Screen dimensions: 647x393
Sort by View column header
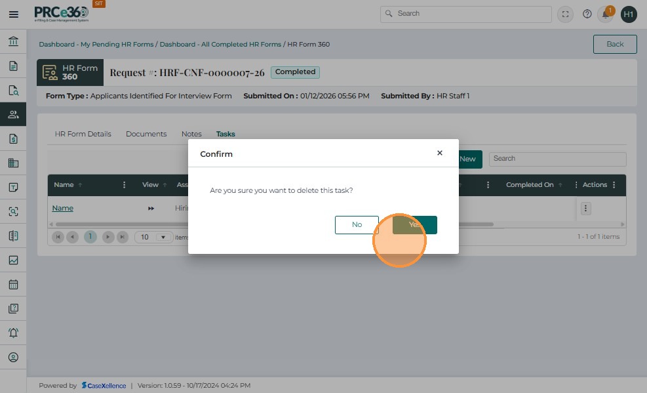pos(150,185)
